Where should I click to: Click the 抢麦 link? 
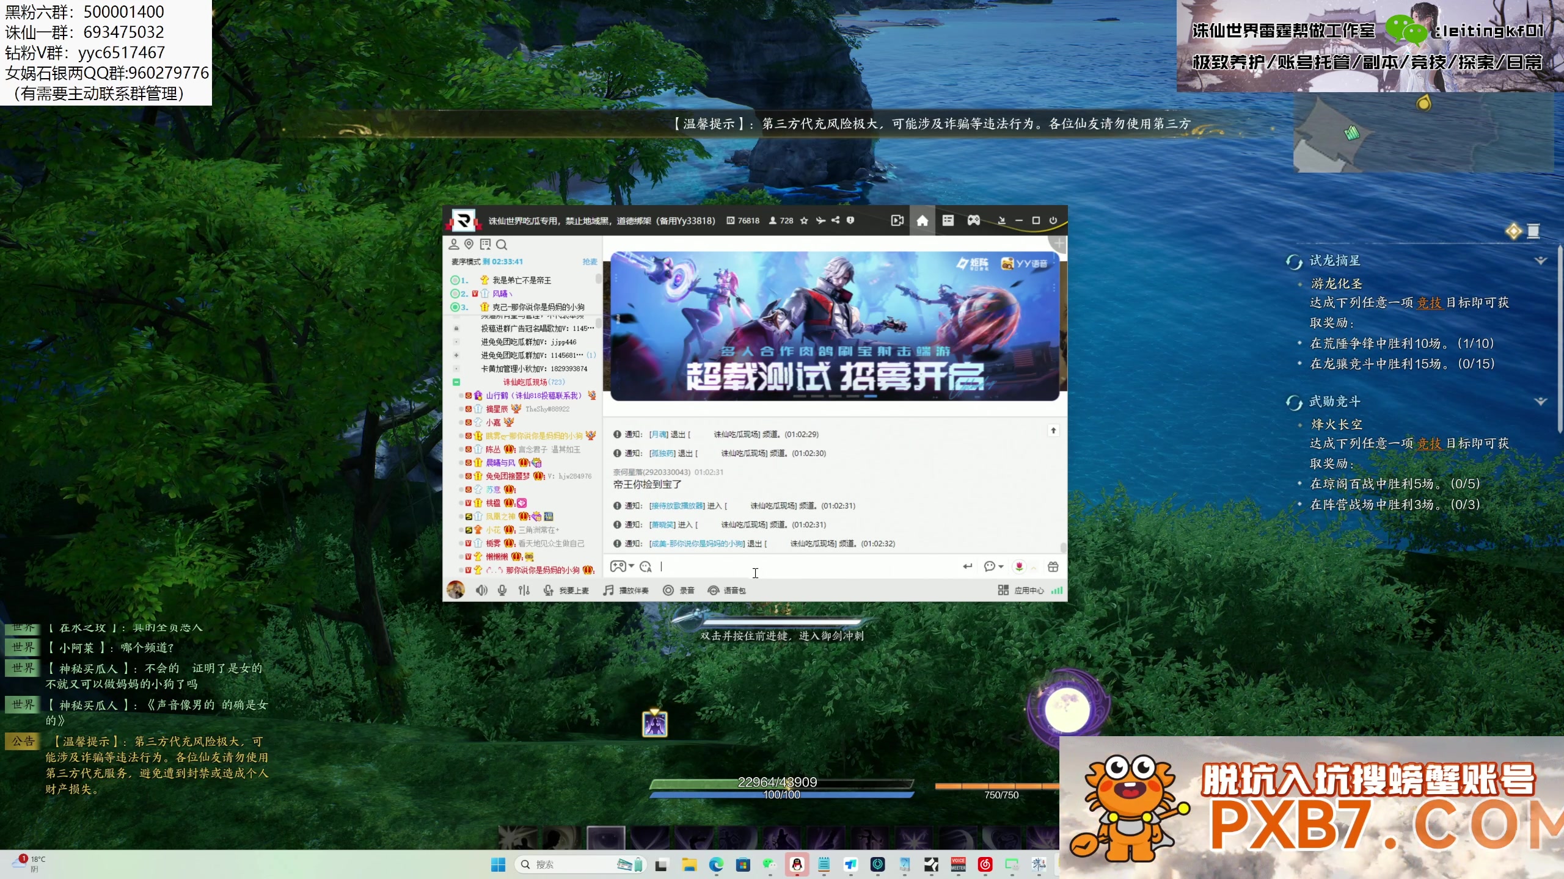click(590, 261)
